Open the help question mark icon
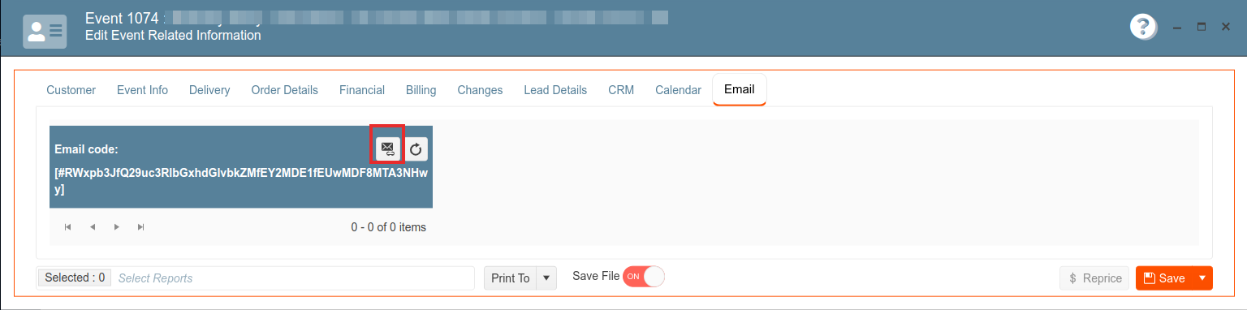Image resolution: width=1247 pixels, height=310 pixels. (1143, 27)
